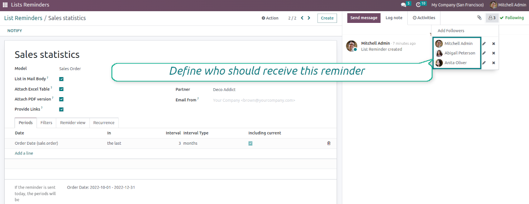Open Mitchell Admin user menu
The height and width of the screenshot is (204, 529).
coord(508,5)
